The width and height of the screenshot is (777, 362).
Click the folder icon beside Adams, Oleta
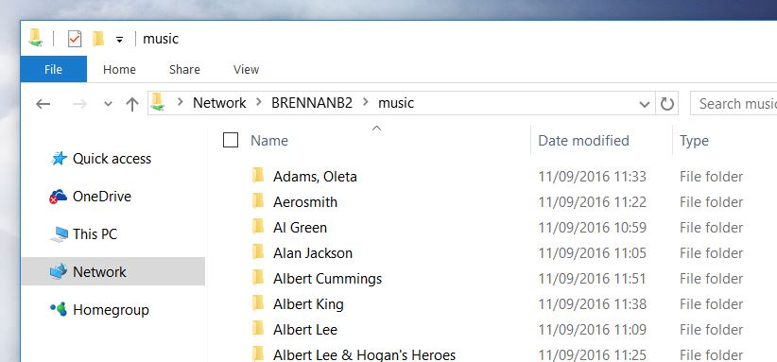258,175
